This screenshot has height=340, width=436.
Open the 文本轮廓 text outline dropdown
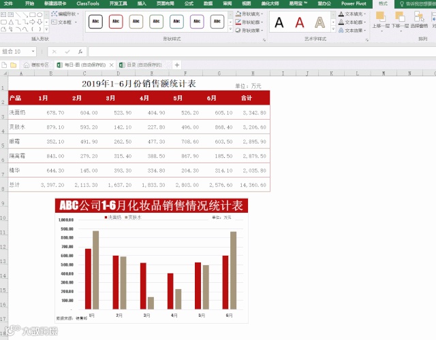tap(352, 22)
